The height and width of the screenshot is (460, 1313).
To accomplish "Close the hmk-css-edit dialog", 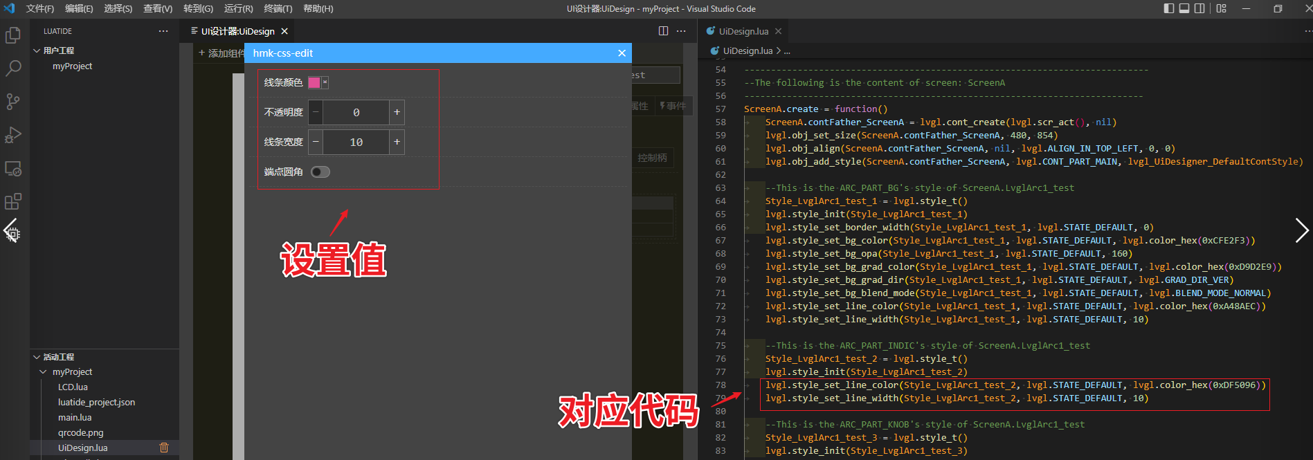I will [x=622, y=53].
